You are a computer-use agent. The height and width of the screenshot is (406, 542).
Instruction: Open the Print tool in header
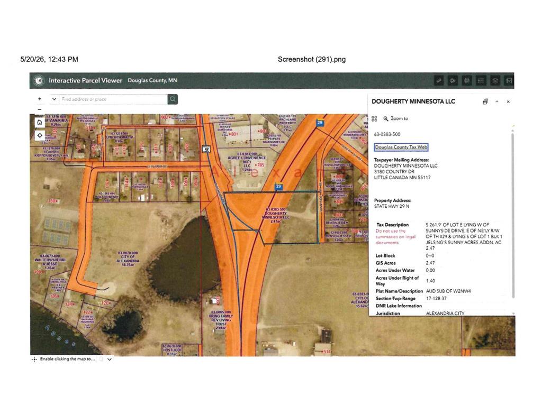point(467,80)
